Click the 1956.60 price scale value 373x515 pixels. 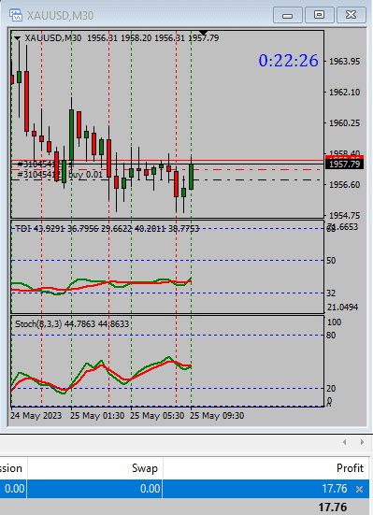[x=344, y=185]
